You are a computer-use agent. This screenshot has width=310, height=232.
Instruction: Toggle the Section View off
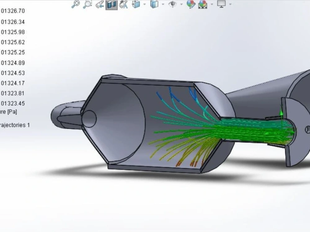click(x=111, y=5)
